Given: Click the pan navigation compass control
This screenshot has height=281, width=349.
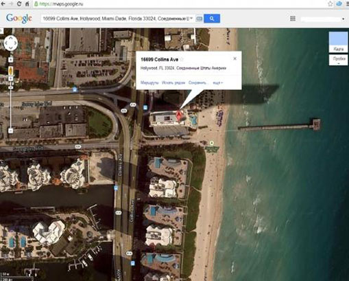Looking at the screenshot, I should tap(10, 43).
